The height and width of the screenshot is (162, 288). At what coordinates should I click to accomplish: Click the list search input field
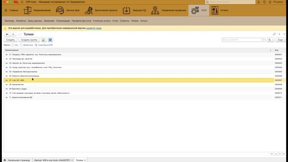click(x=242, y=40)
